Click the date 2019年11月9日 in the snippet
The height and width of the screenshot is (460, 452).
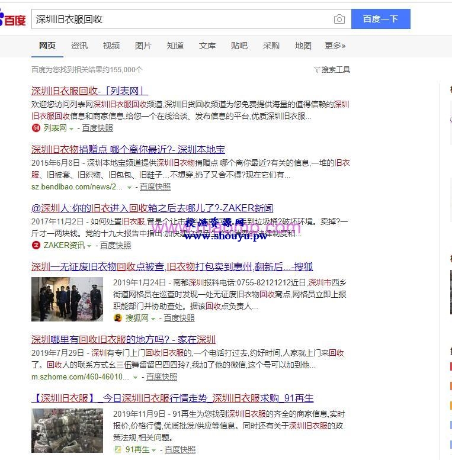[x=139, y=414]
